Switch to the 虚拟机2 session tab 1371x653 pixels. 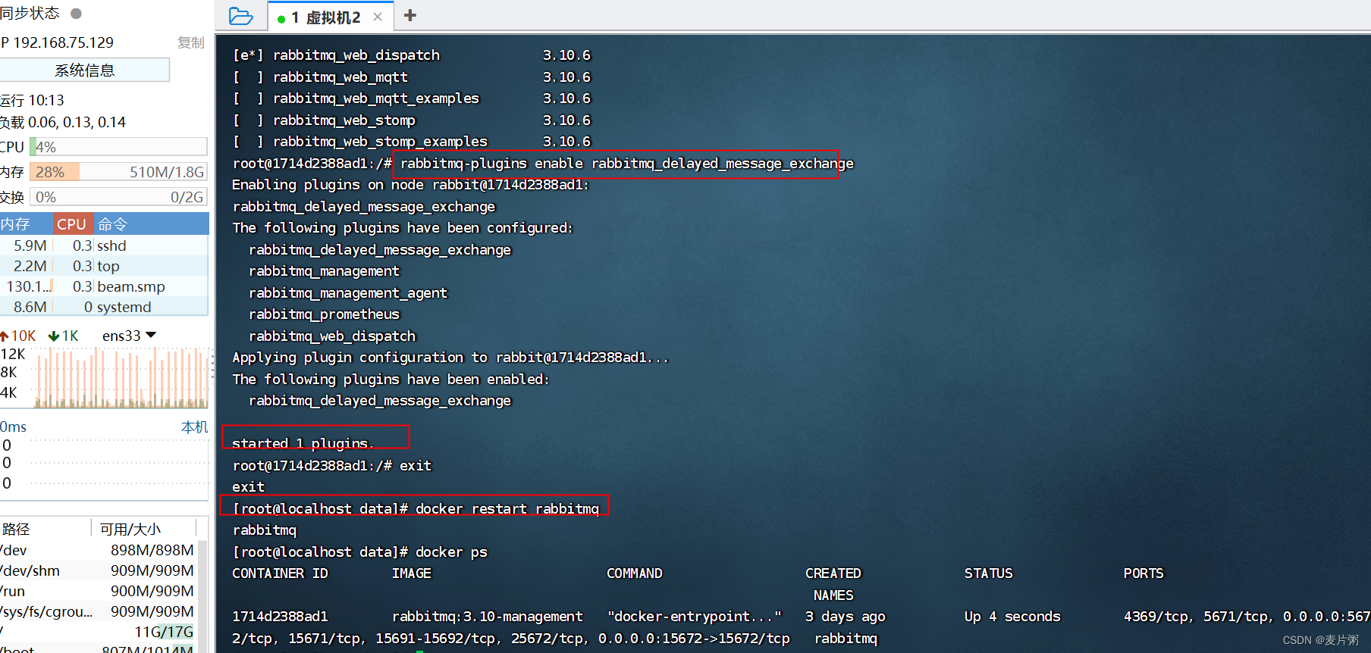coord(331,17)
